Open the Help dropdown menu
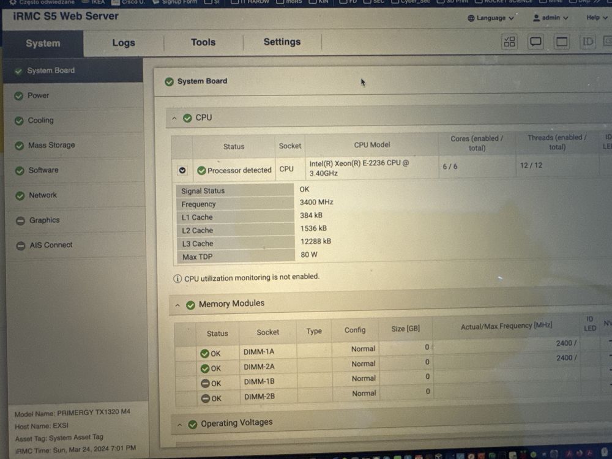612x459 pixels. coord(597,18)
